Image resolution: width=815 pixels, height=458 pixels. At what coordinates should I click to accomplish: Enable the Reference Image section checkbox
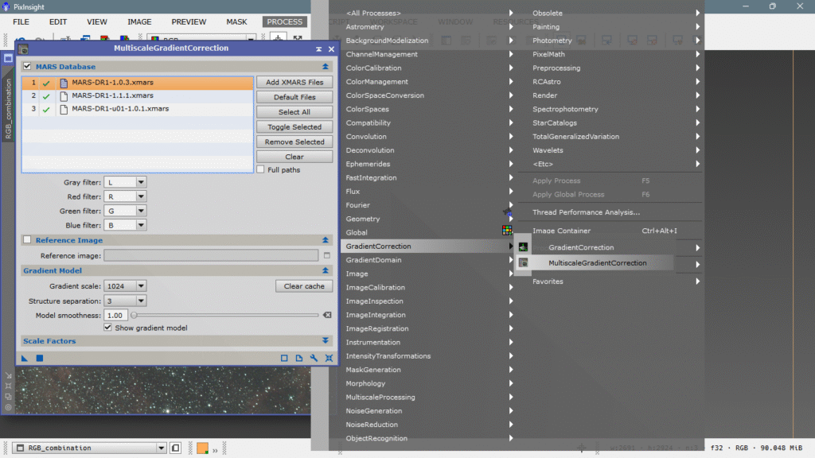click(x=27, y=240)
